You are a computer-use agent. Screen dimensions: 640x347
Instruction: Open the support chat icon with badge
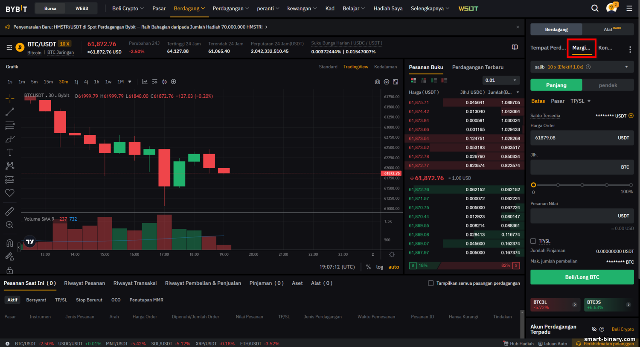pos(611,8)
